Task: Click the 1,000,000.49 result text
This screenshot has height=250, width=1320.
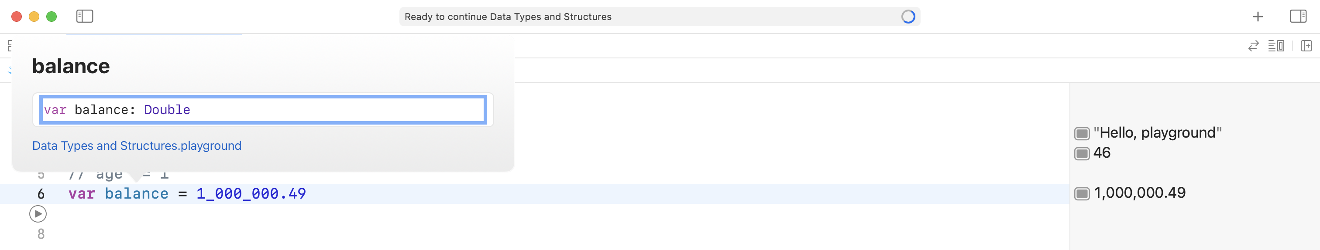Action: pos(1140,193)
